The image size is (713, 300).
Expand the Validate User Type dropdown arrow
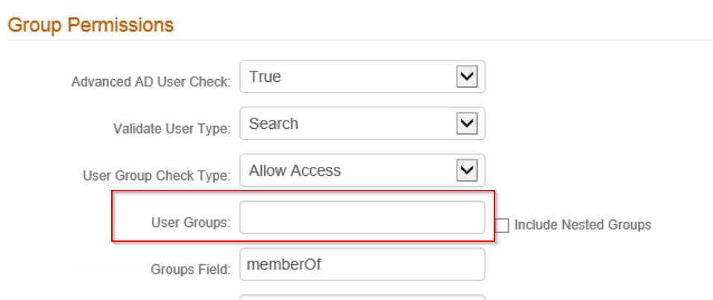(467, 124)
